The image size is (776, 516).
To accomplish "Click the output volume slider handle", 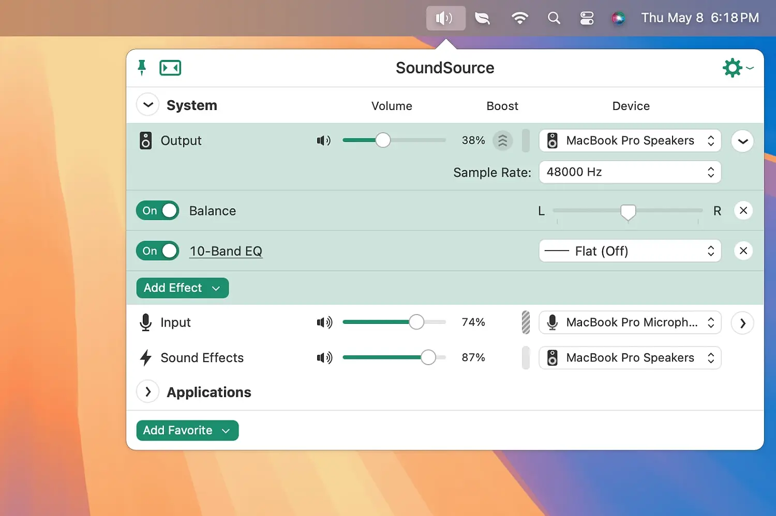I will point(383,140).
